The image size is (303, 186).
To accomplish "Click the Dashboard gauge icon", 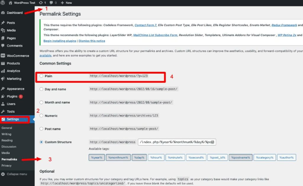I will pos(3,13).
